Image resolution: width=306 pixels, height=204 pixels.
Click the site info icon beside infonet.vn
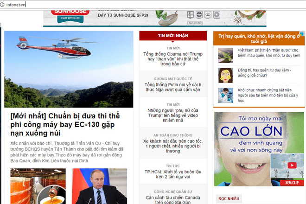tap(2, 4)
